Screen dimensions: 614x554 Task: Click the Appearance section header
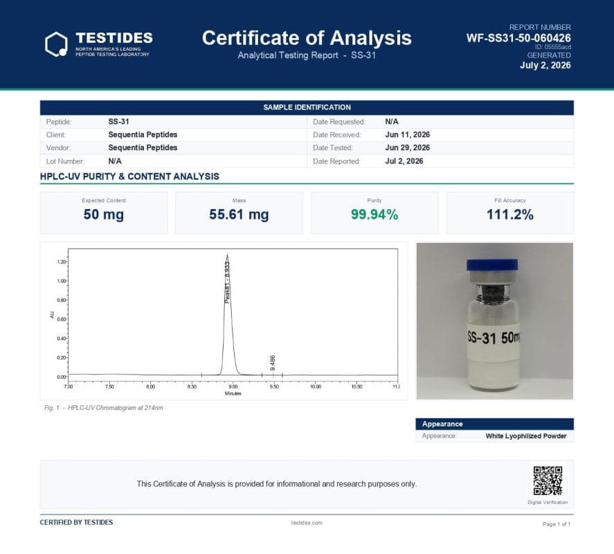click(494, 424)
